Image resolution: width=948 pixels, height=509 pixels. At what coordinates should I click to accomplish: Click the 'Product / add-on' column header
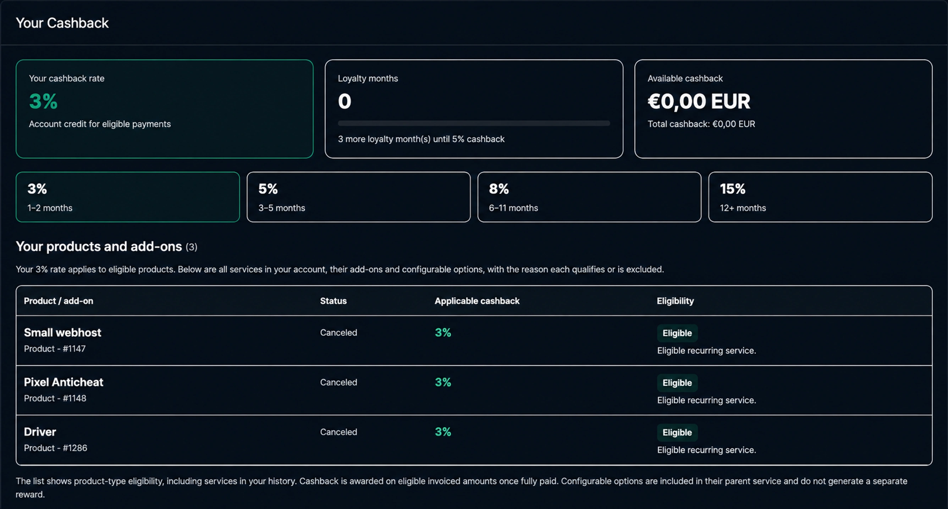pyautogui.click(x=59, y=301)
